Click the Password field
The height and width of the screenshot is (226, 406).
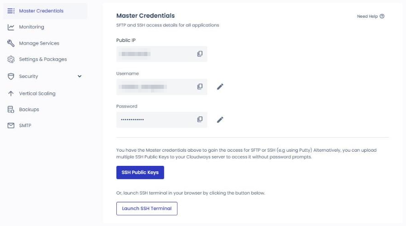(x=161, y=119)
